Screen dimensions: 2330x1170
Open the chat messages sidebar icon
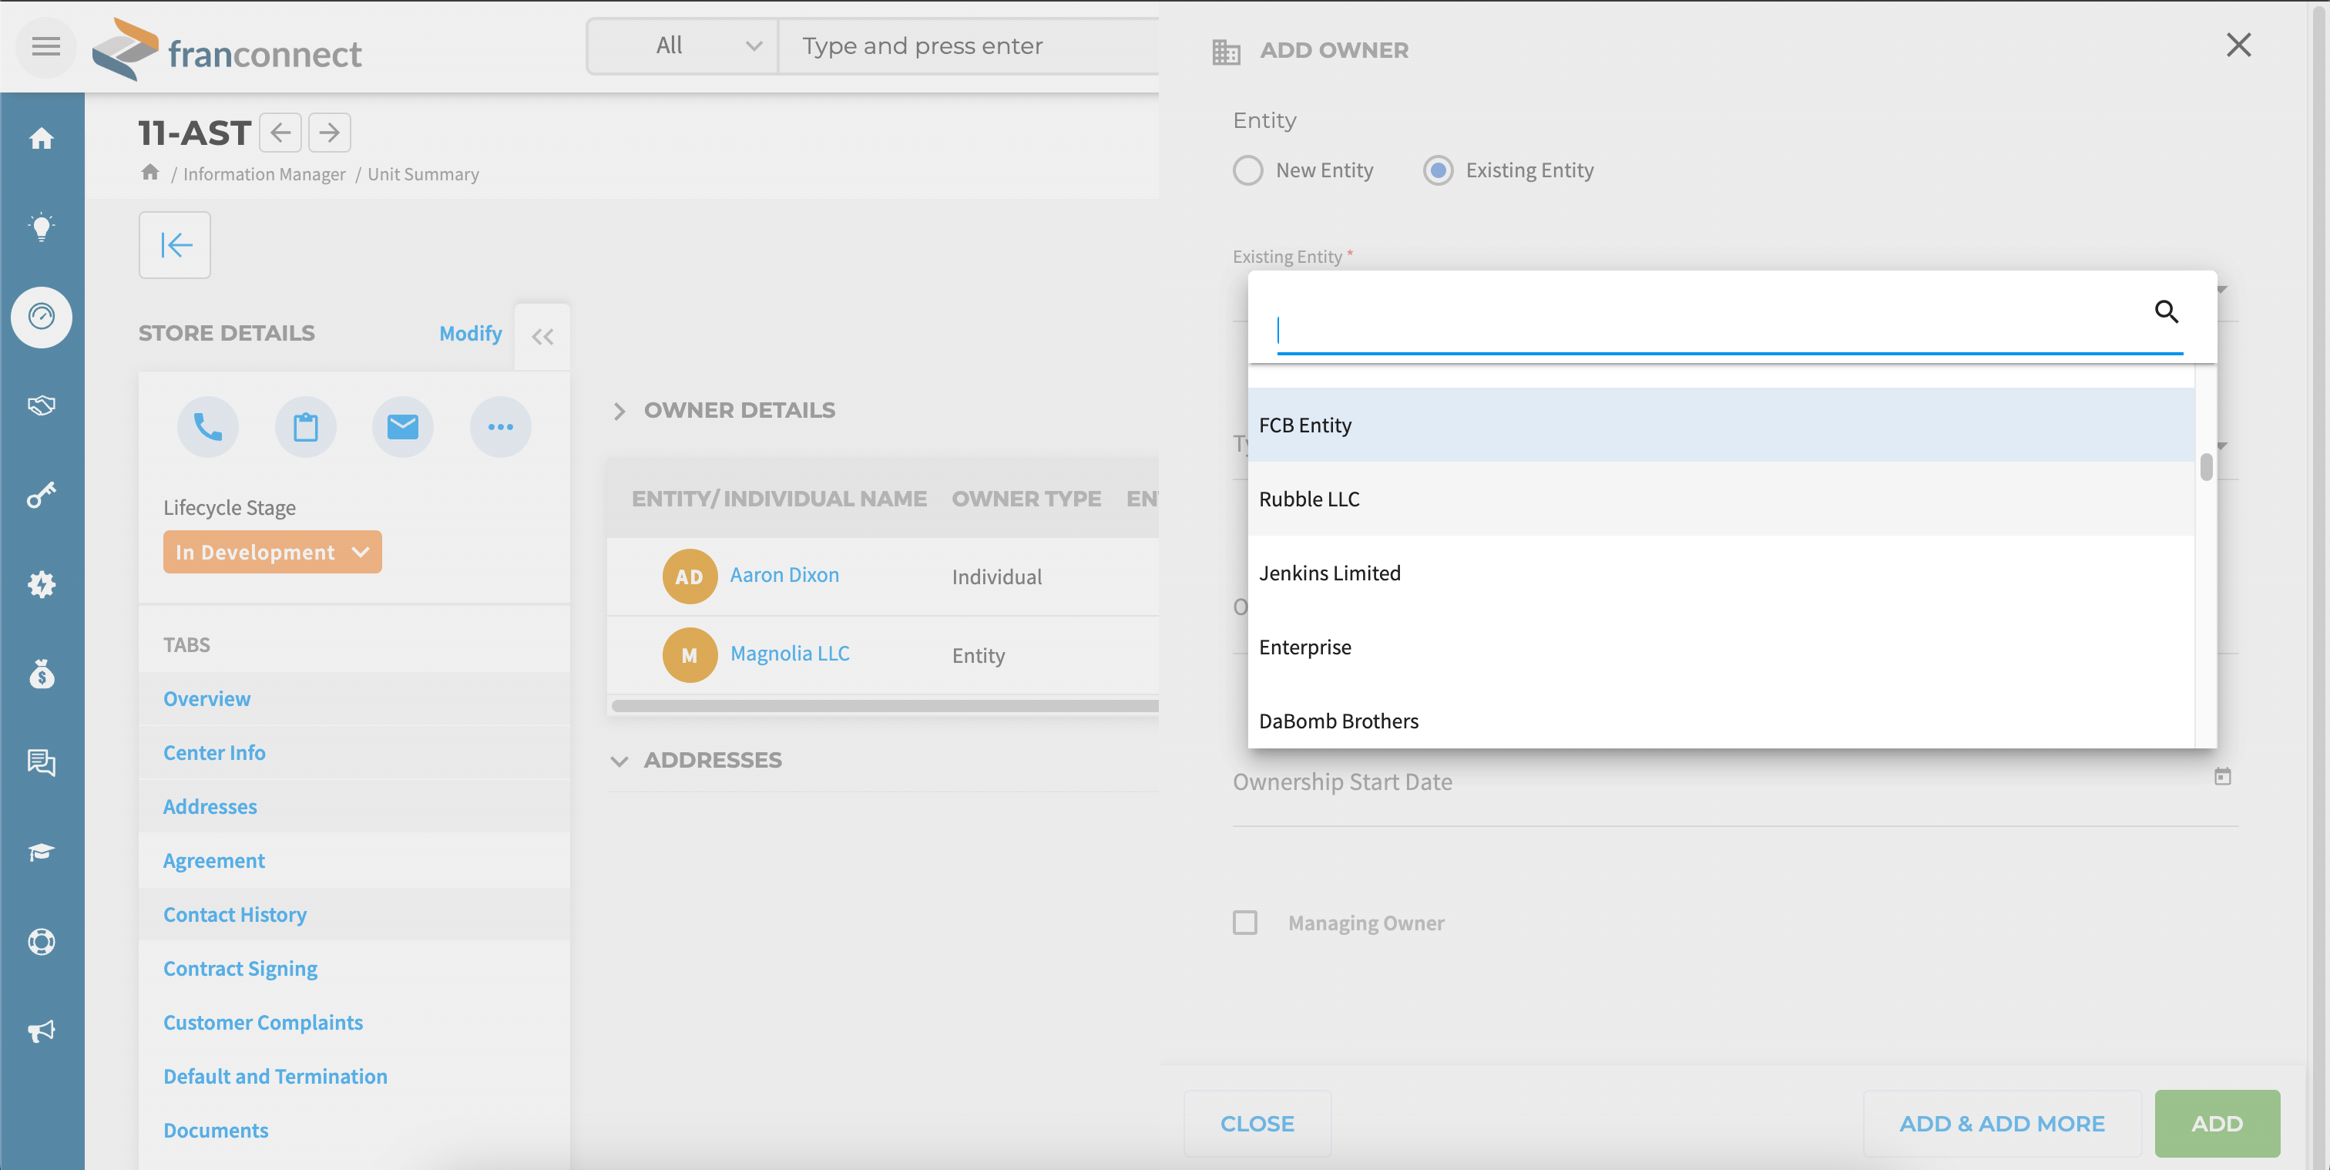[42, 763]
